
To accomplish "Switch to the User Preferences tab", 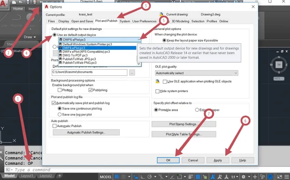I will point(144,21).
